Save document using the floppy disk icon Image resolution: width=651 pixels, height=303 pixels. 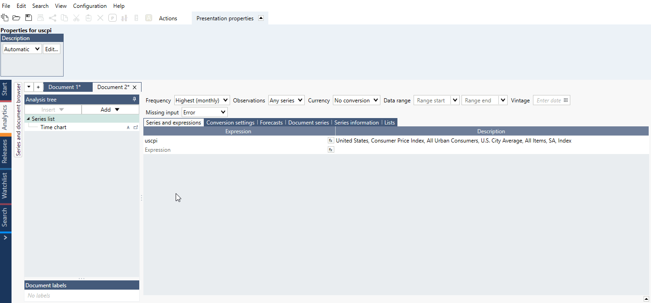(28, 18)
